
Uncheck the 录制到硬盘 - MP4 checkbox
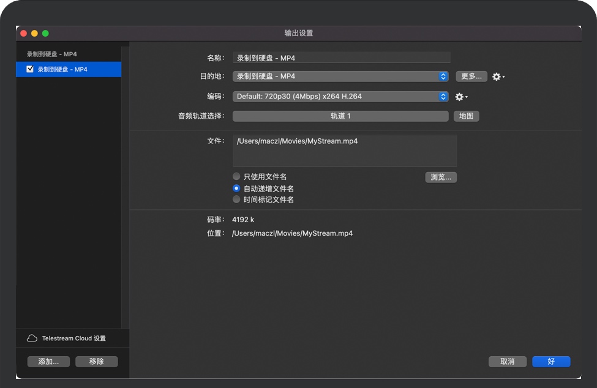[x=30, y=70]
